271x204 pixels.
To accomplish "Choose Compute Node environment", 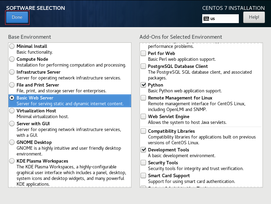I will click(x=12, y=59).
